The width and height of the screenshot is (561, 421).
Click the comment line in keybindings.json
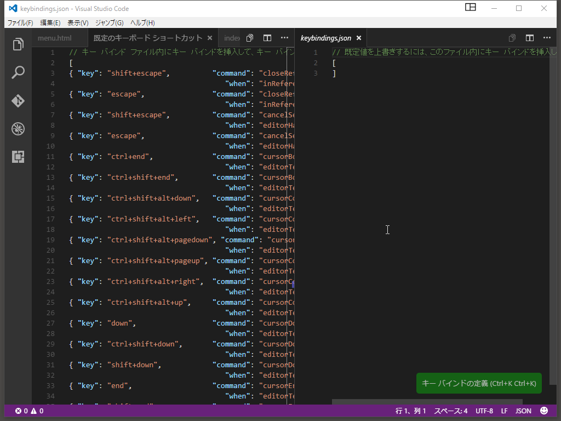444,52
